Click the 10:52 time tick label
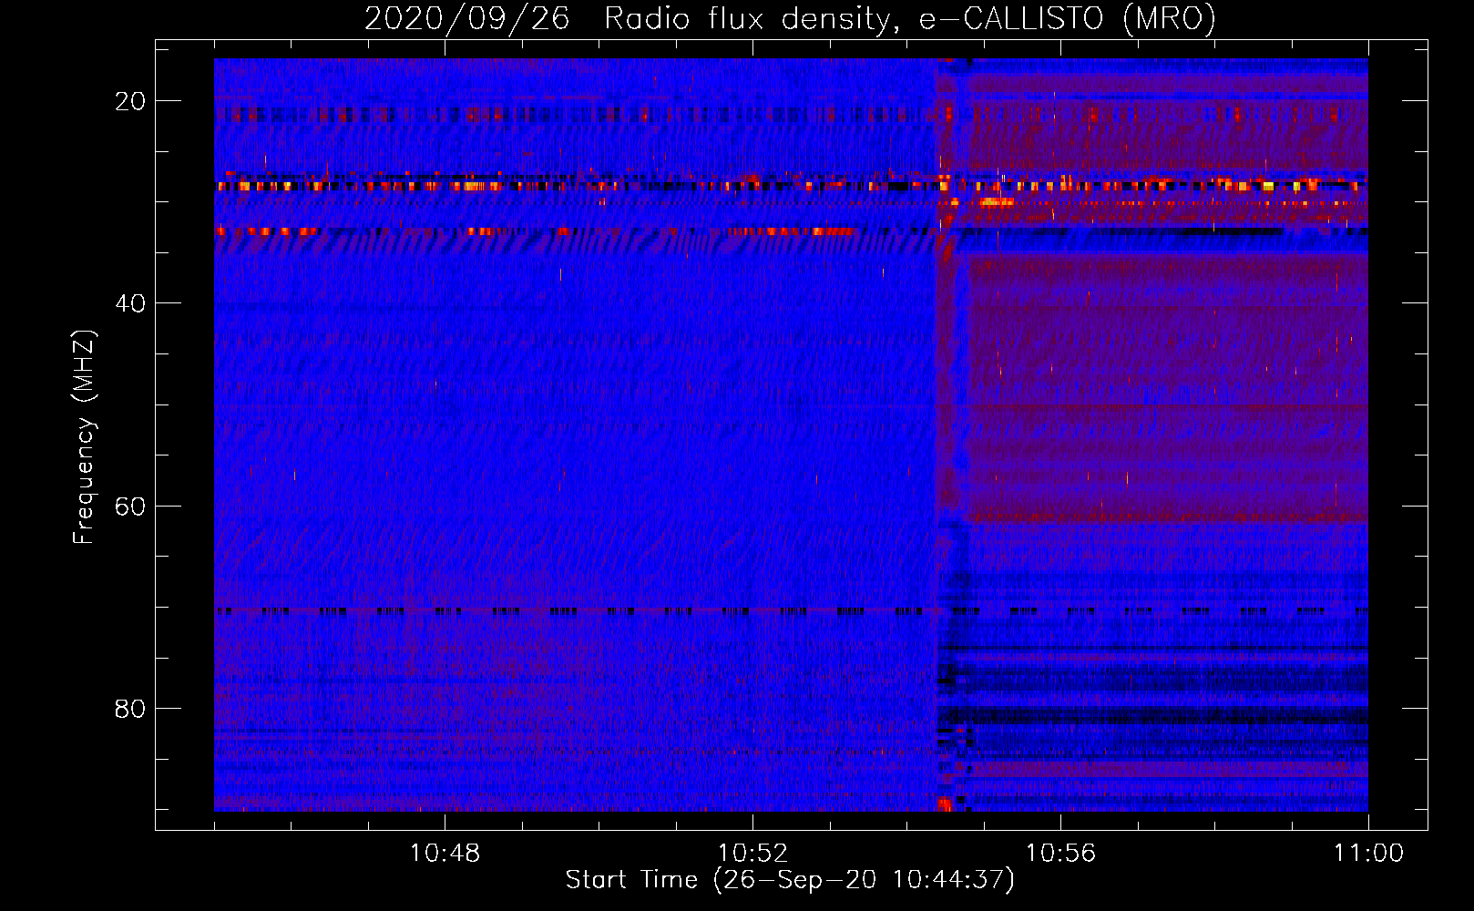Viewport: 1474px width, 911px height. pyautogui.click(x=752, y=854)
